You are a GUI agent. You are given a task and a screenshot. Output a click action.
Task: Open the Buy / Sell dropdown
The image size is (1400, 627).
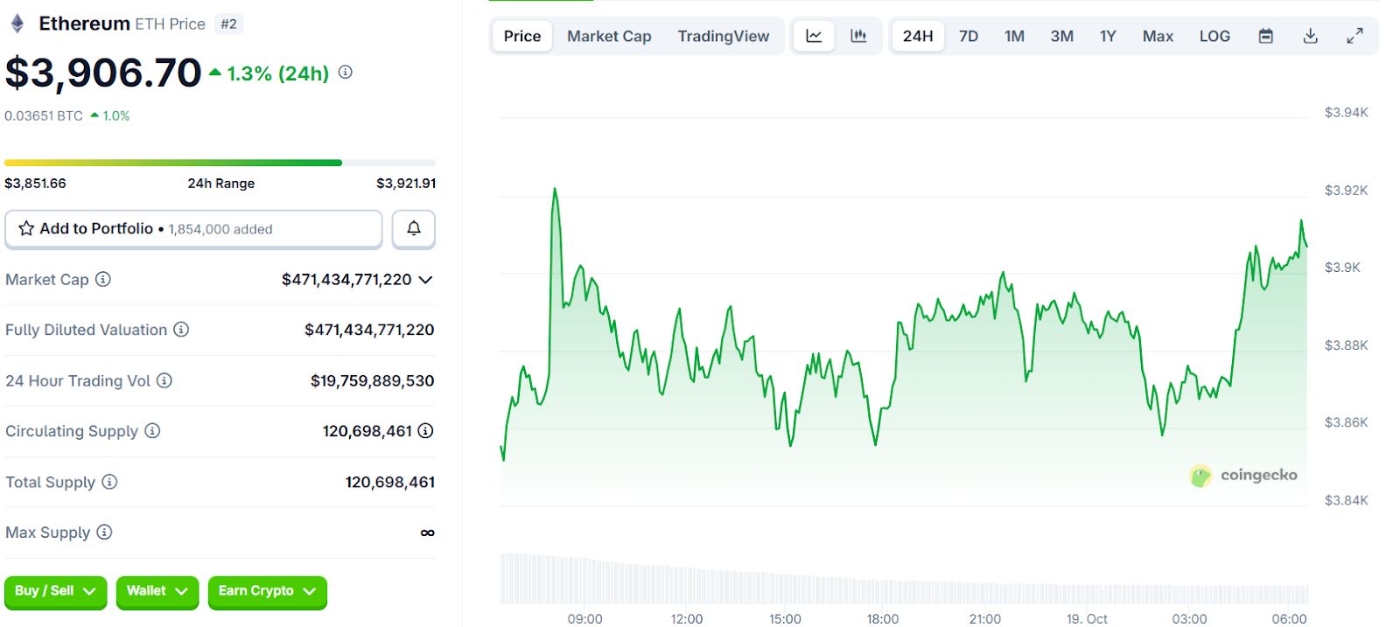(55, 591)
